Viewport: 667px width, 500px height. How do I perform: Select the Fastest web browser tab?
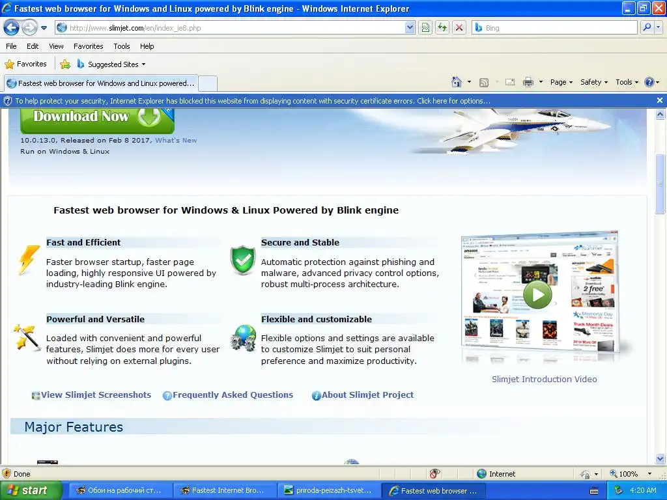click(101, 83)
